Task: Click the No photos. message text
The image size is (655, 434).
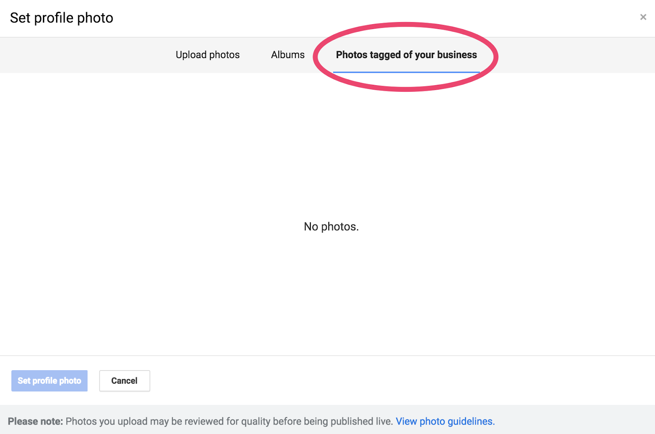Action: pyautogui.click(x=331, y=226)
